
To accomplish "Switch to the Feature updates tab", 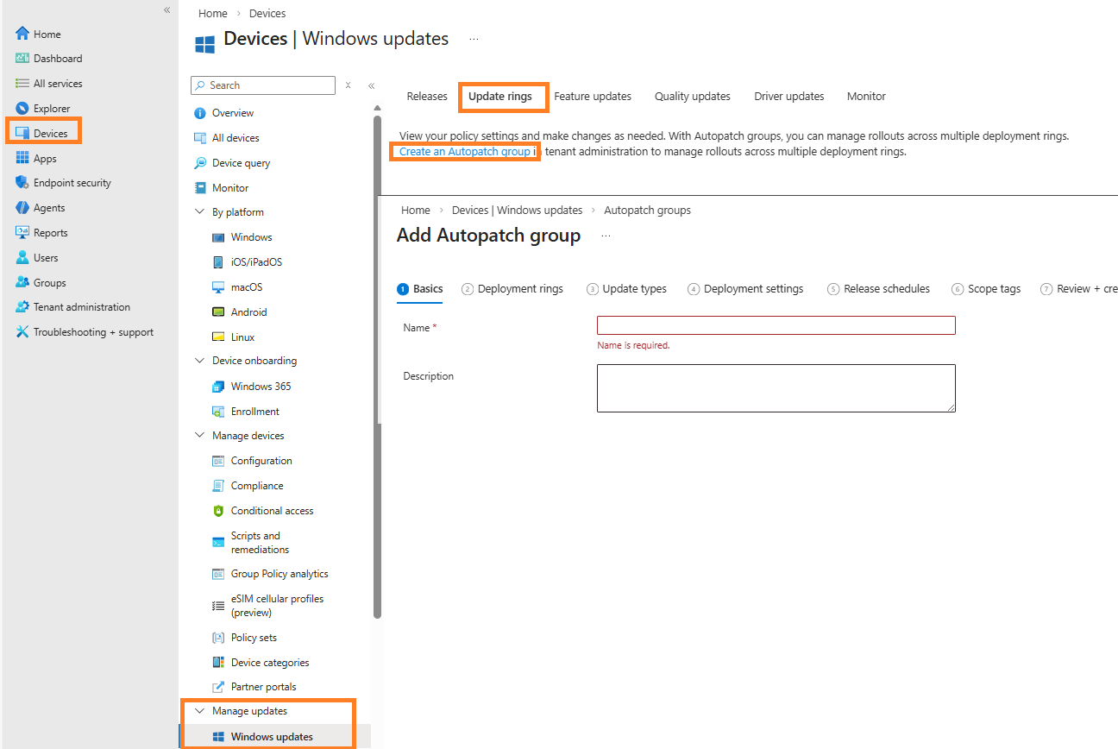I will coord(593,97).
